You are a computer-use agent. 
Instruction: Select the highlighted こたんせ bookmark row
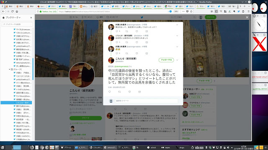[x=16, y=103]
